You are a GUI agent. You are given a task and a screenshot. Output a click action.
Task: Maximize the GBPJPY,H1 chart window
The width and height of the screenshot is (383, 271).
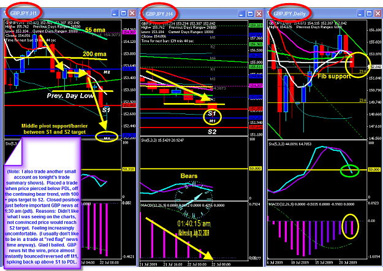pyautogui.click(x=124, y=13)
